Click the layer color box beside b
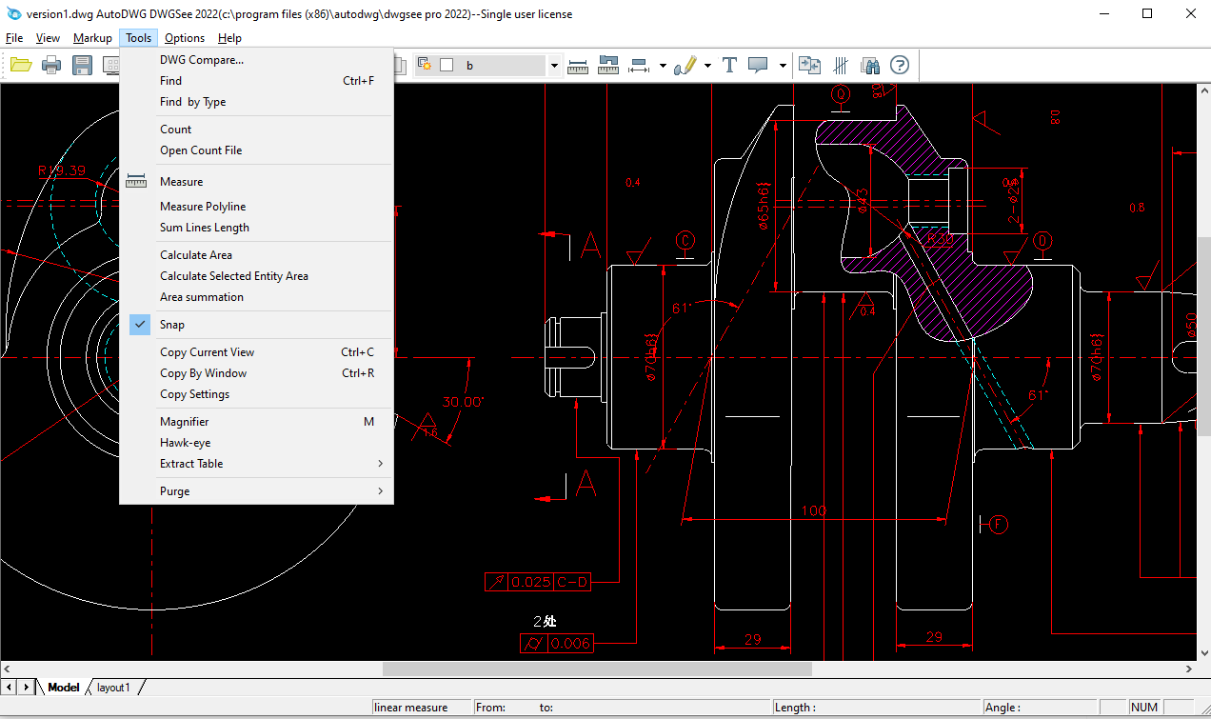This screenshot has width=1211, height=719. pyautogui.click(x=446, y=66)
